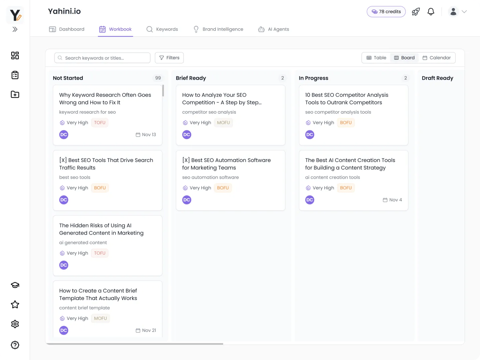Viewport: 480px width, 360px height.
Task: Open the clipboard icon in left sidebar
Action: tap(15, 75)
